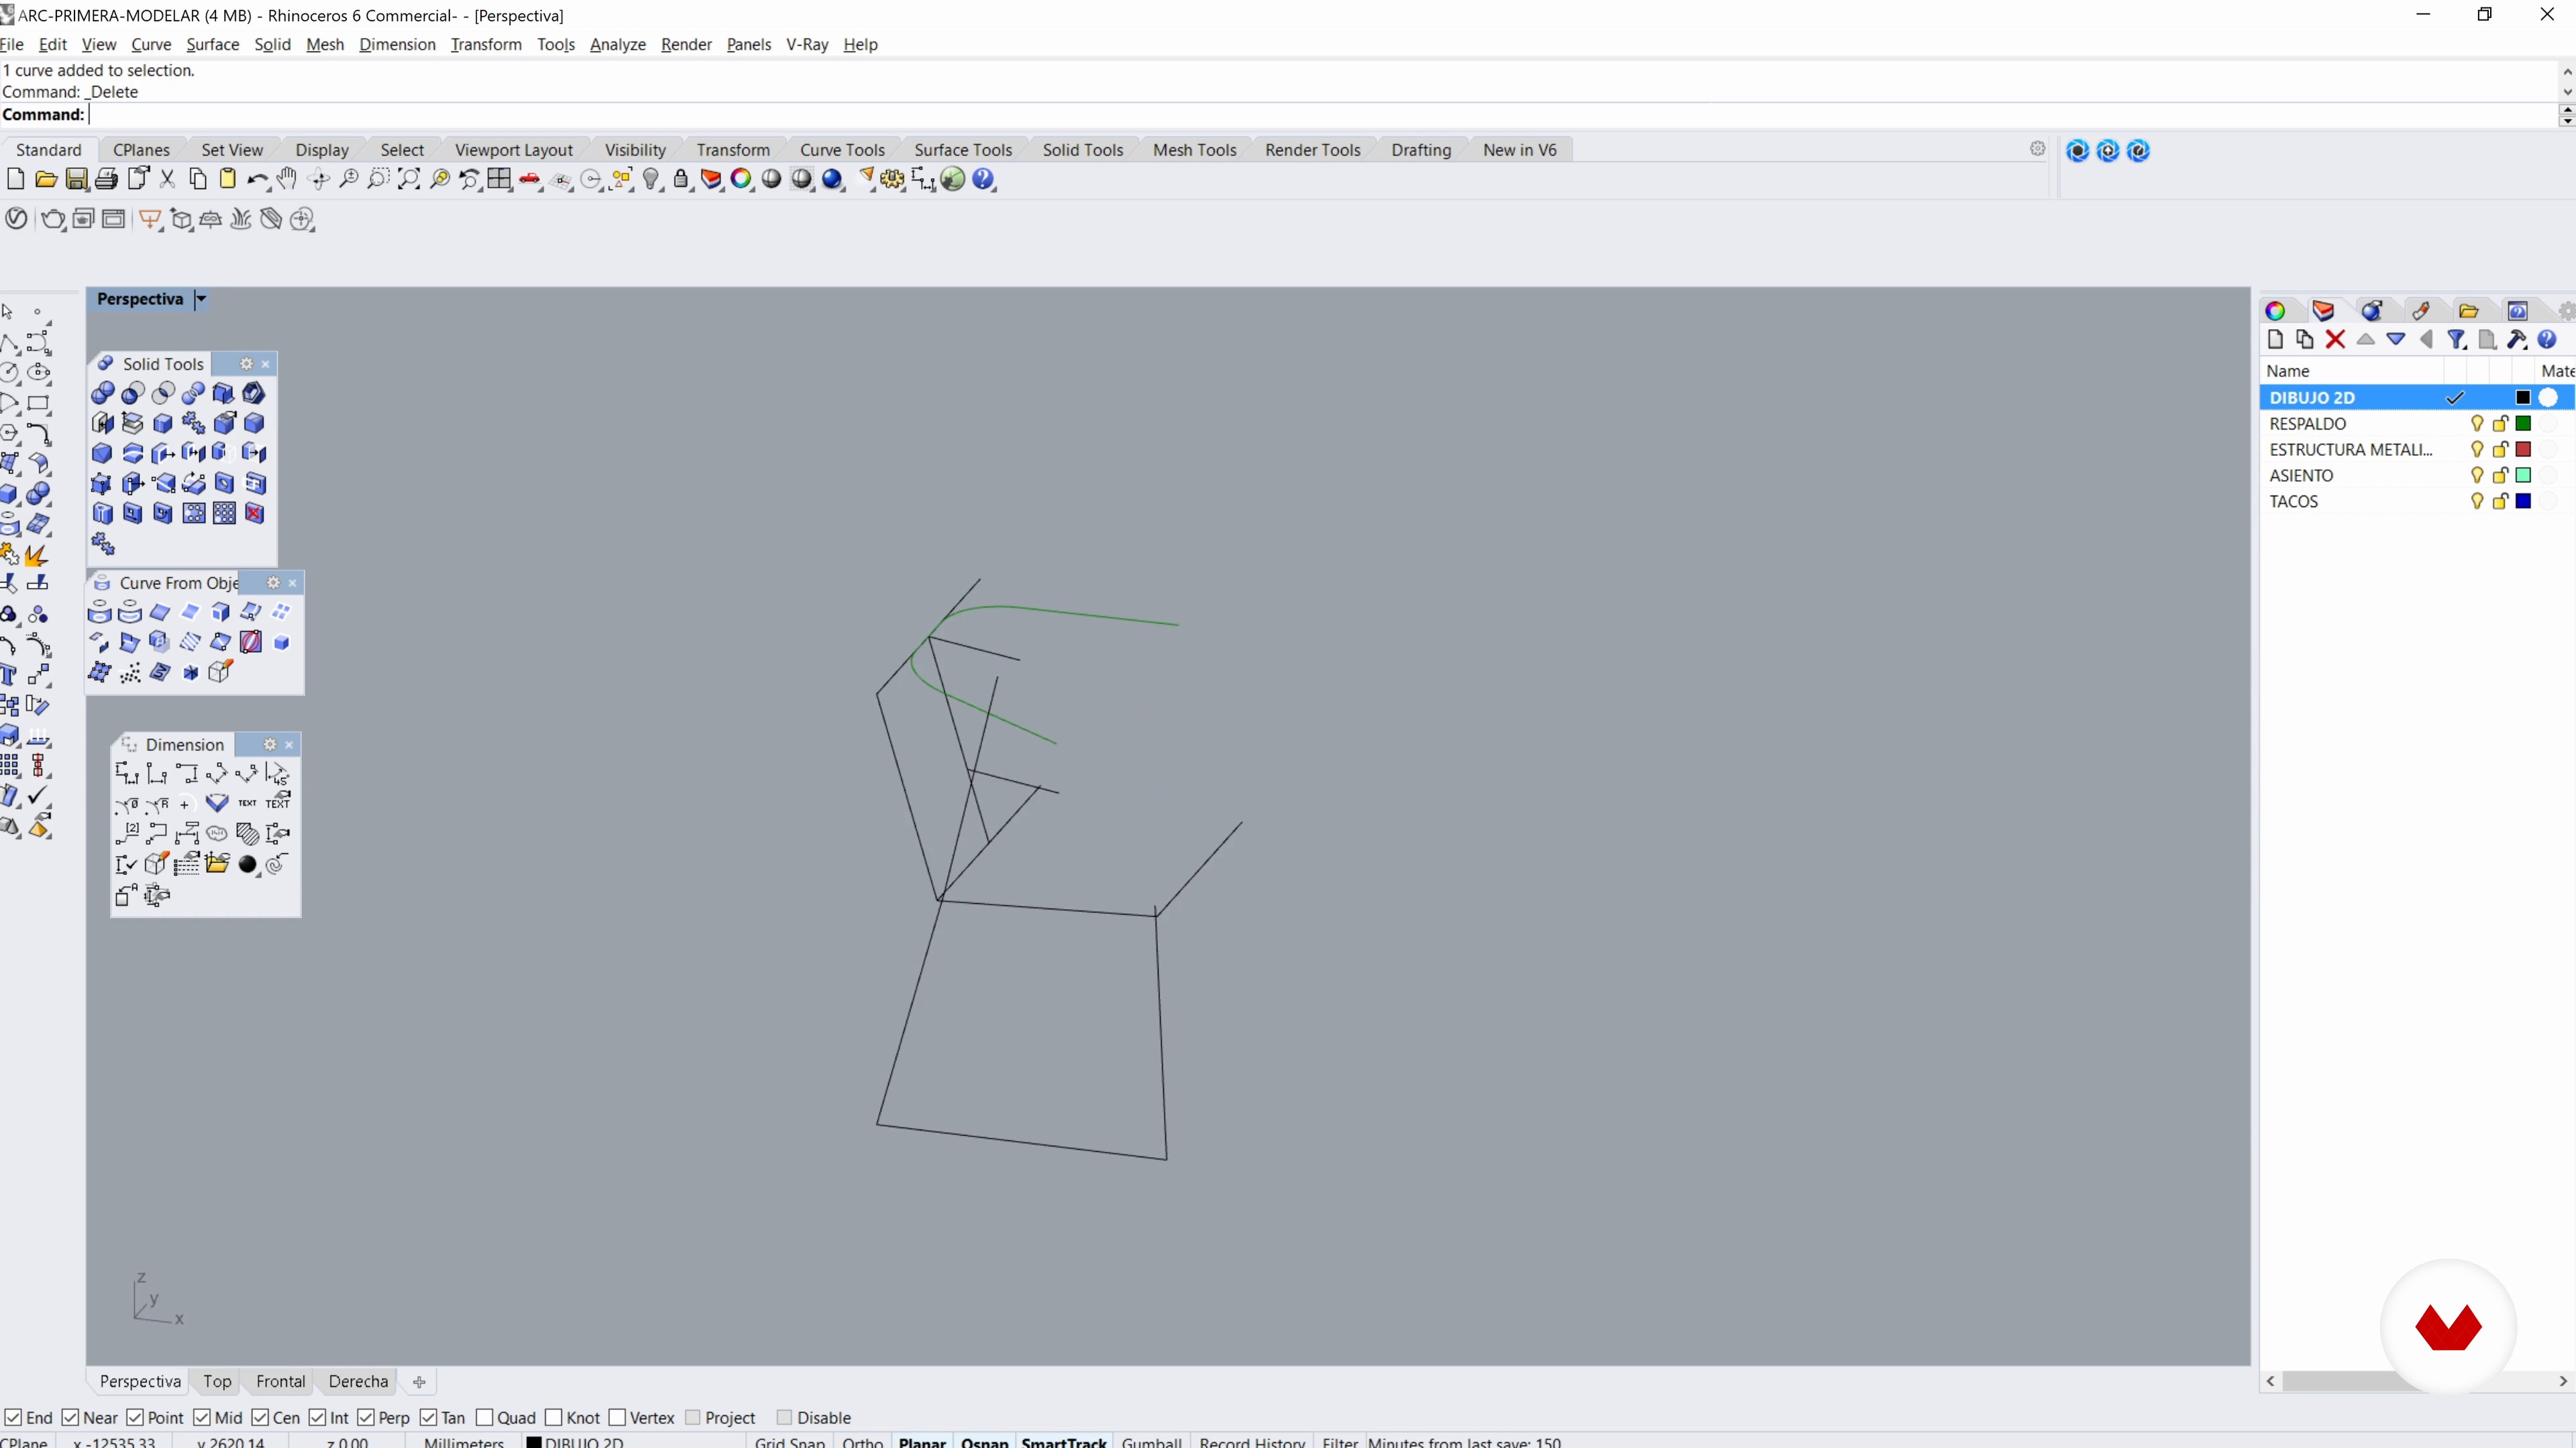The height and width of the screenshot is (1448, 2576).
Task: Create new layer in Layers panel
Action: coord(2275,340)
